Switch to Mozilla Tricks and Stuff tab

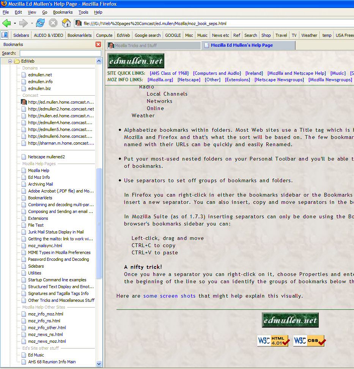(153, 46)
